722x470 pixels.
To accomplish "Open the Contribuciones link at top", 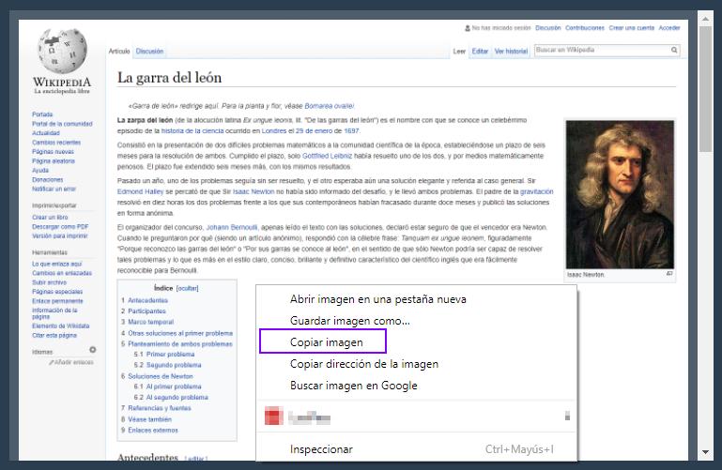I will (585, 28).
